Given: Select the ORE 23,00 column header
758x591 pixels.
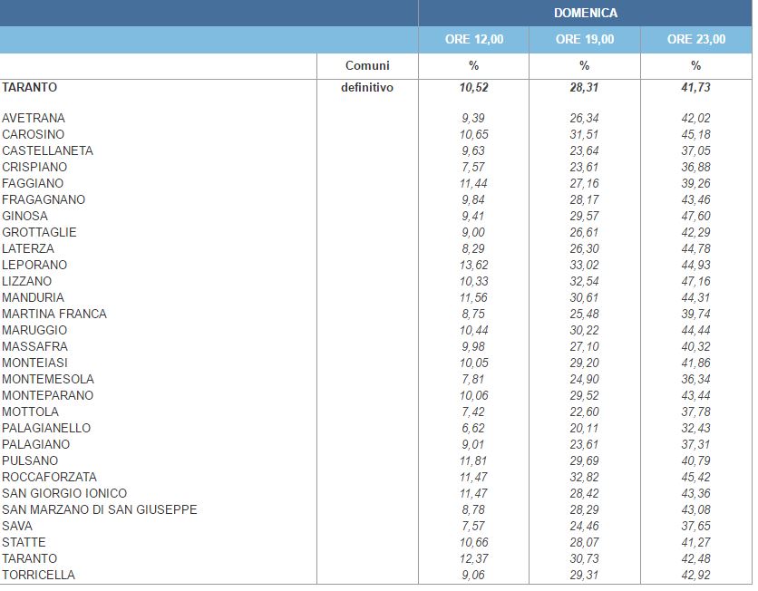Looking at the screenshot, I should tap(695, 39).
